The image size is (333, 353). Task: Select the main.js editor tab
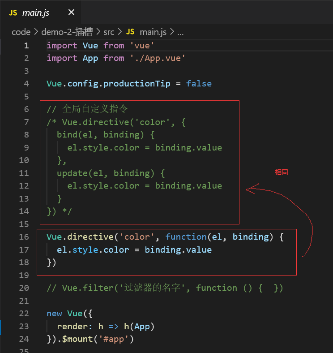(40, 13)
